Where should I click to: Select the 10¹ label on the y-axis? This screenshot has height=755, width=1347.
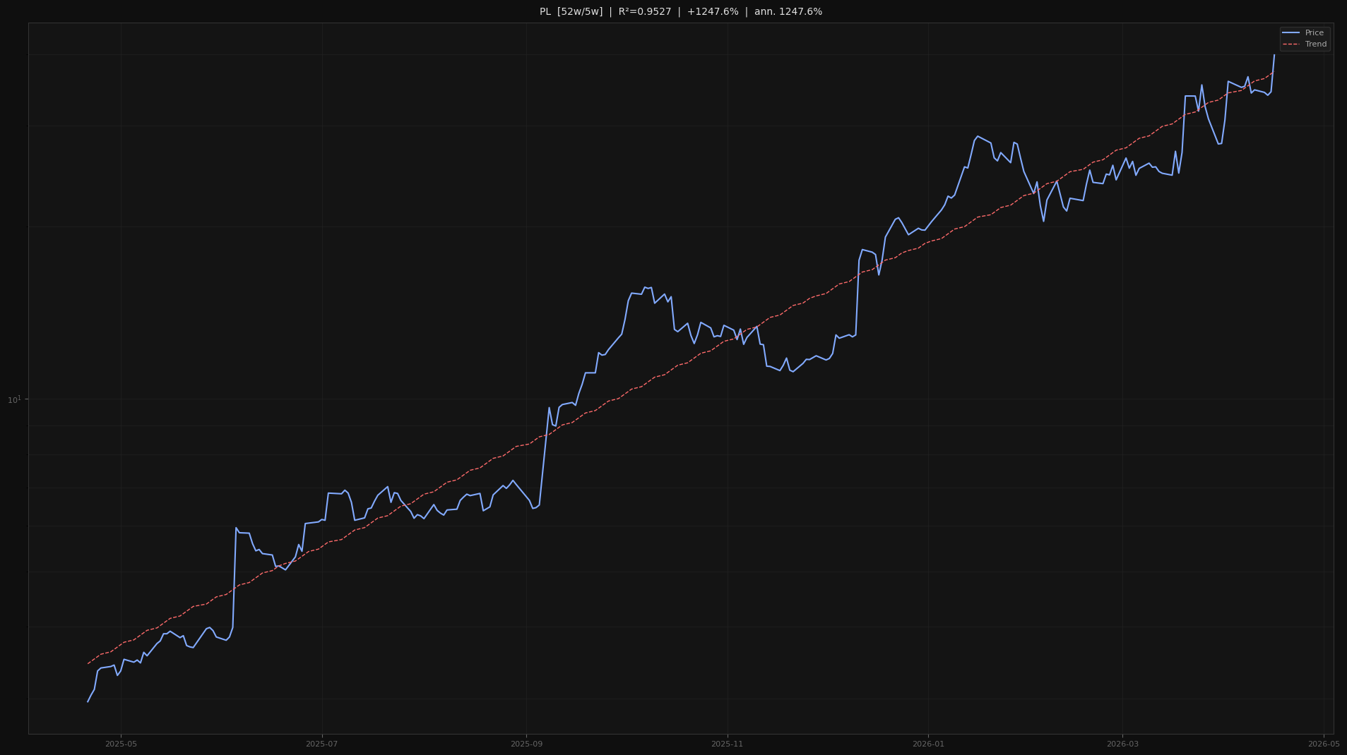(x=14, y=399)
